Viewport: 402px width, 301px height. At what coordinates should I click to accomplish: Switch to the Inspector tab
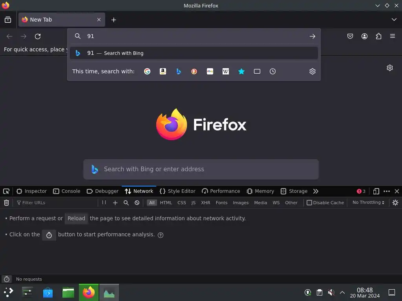31,191
